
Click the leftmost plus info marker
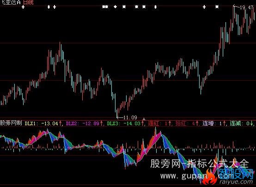pyautogui.click(x=23, y=7)
